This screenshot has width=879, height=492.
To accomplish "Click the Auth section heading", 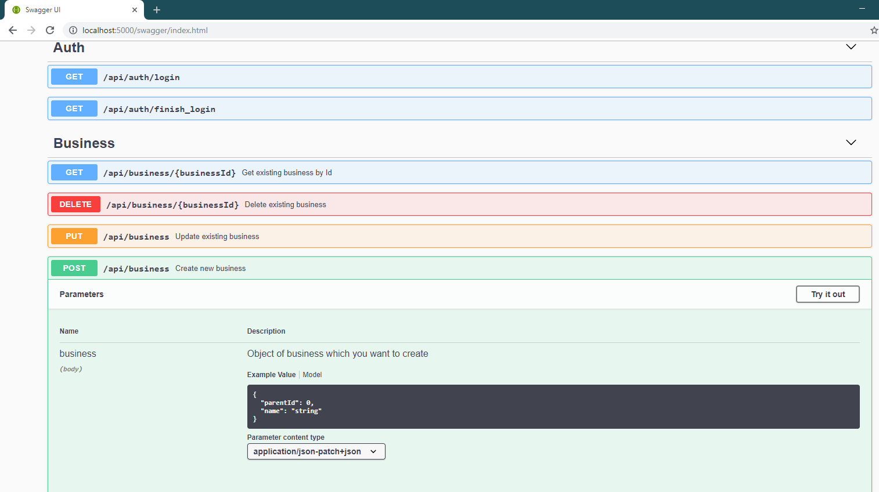I will 69,48.
